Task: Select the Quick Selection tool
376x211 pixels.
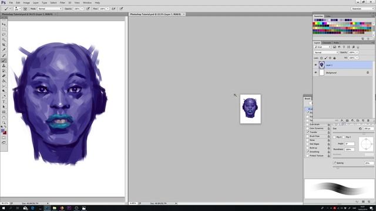Action: pyautogui.click(x=4, y=40)
